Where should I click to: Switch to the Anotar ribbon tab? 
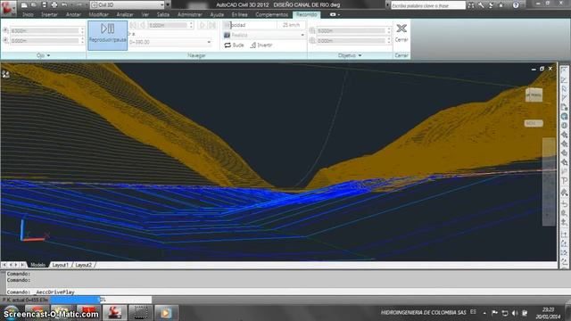pos(73,14)
